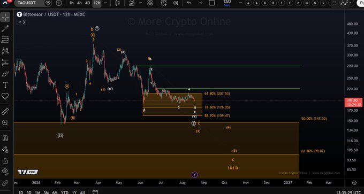Select the trend line drawing tool

coord(5,28)
